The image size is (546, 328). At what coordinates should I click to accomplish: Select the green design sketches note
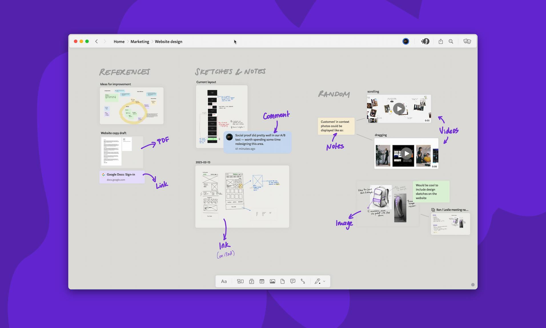pos(431,191)
